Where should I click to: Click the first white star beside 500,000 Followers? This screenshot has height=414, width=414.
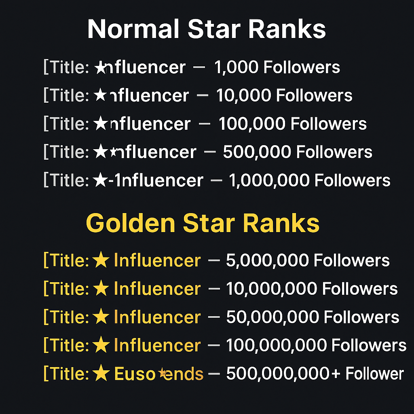point(100,151)
